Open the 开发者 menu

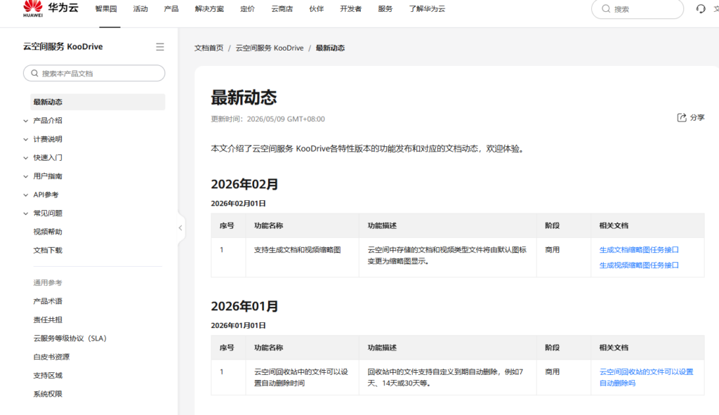point(351,8)
